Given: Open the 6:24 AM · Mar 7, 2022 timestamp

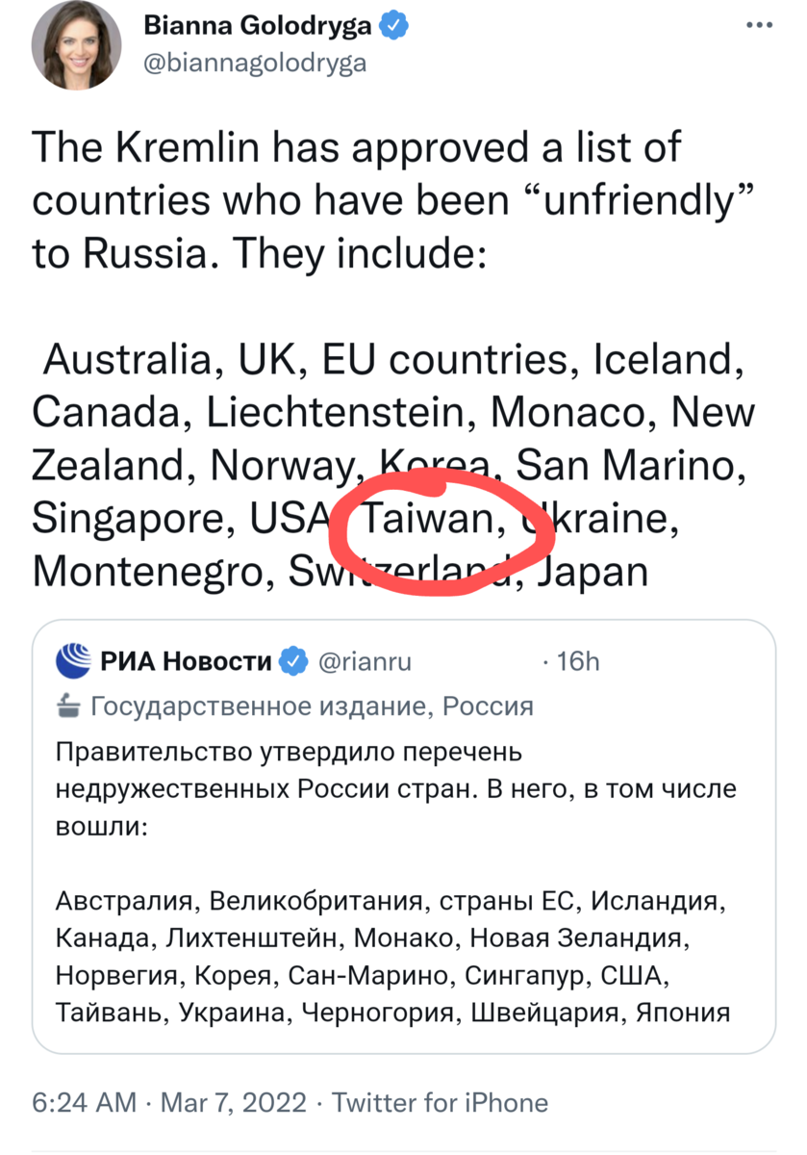Looking at the screenshot, I should (169, 1103).
